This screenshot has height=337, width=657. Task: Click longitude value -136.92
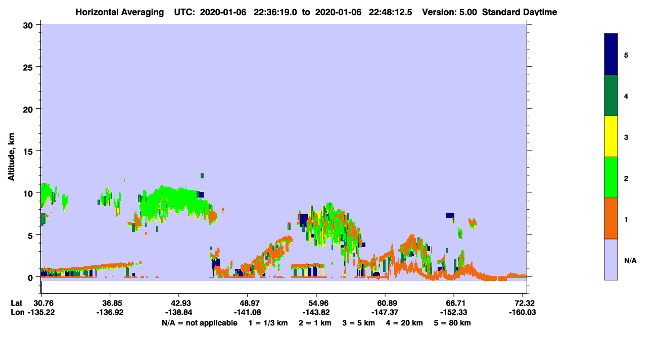click(x=110, y=312)
